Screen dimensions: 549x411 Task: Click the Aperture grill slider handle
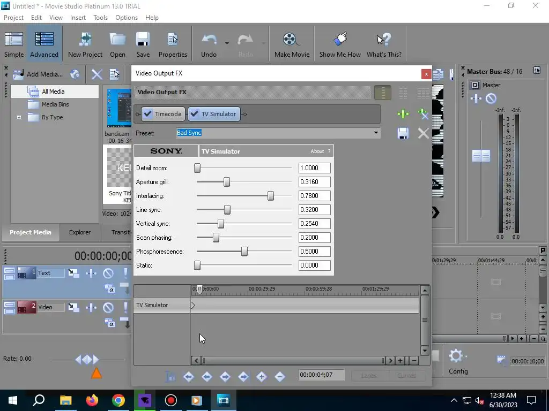point(227,182)
